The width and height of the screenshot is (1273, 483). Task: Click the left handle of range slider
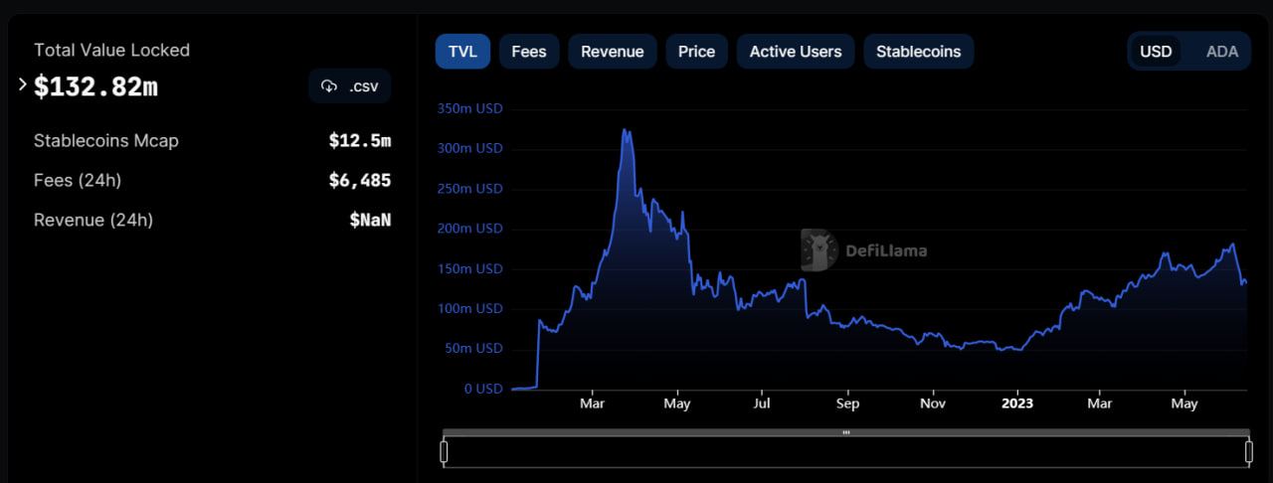click(445, 452)
